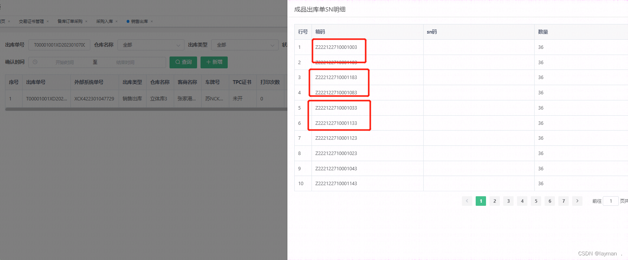Click the 出库单号 input field
Screen dimensions: 628x260
(x=59, y=45)
